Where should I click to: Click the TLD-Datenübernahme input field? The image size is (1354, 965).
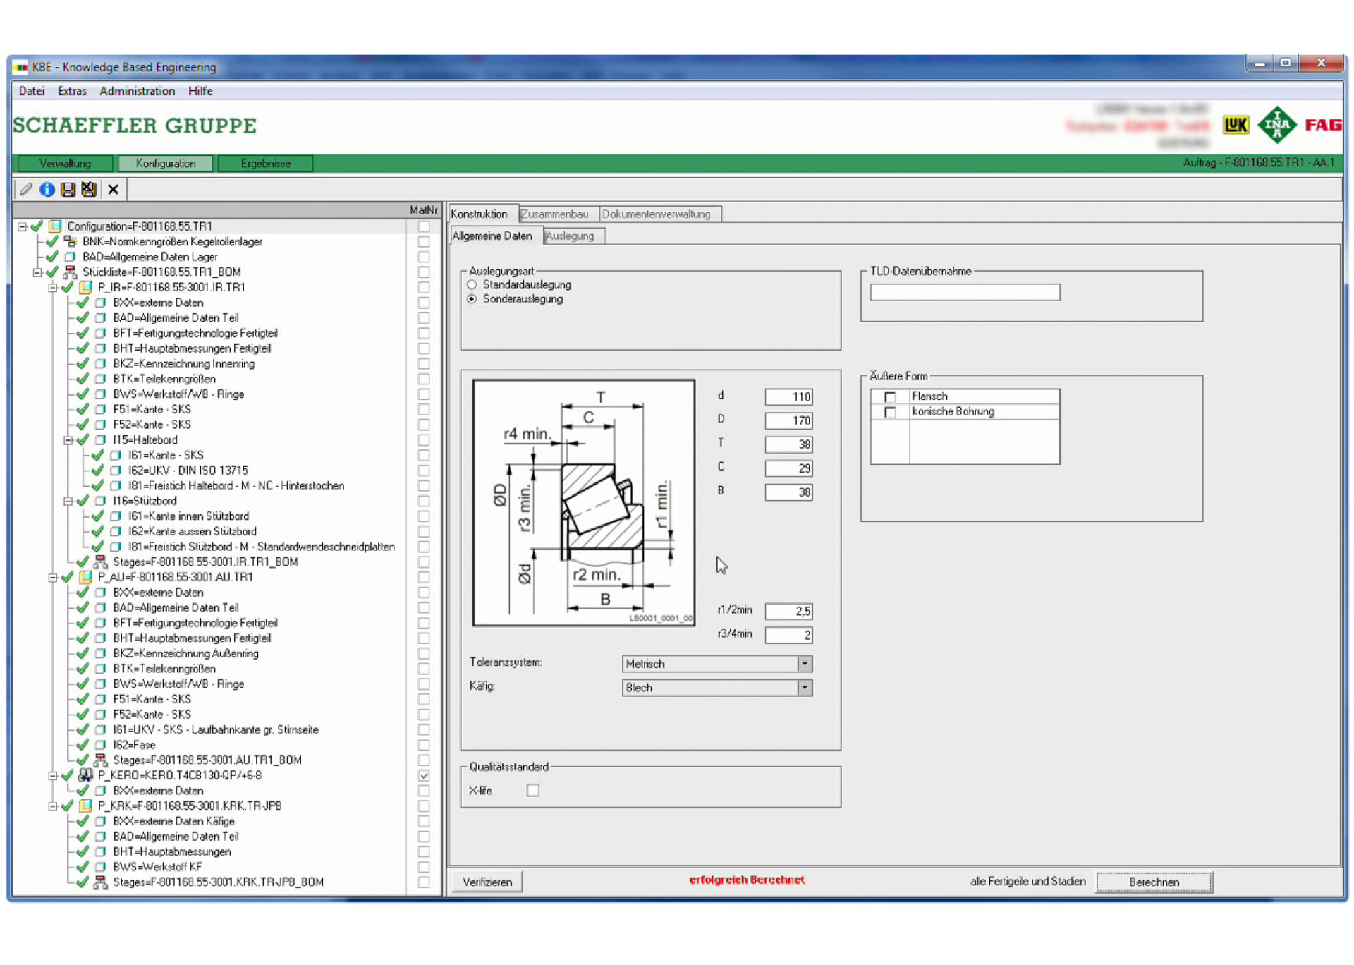[x=964, y=293]
